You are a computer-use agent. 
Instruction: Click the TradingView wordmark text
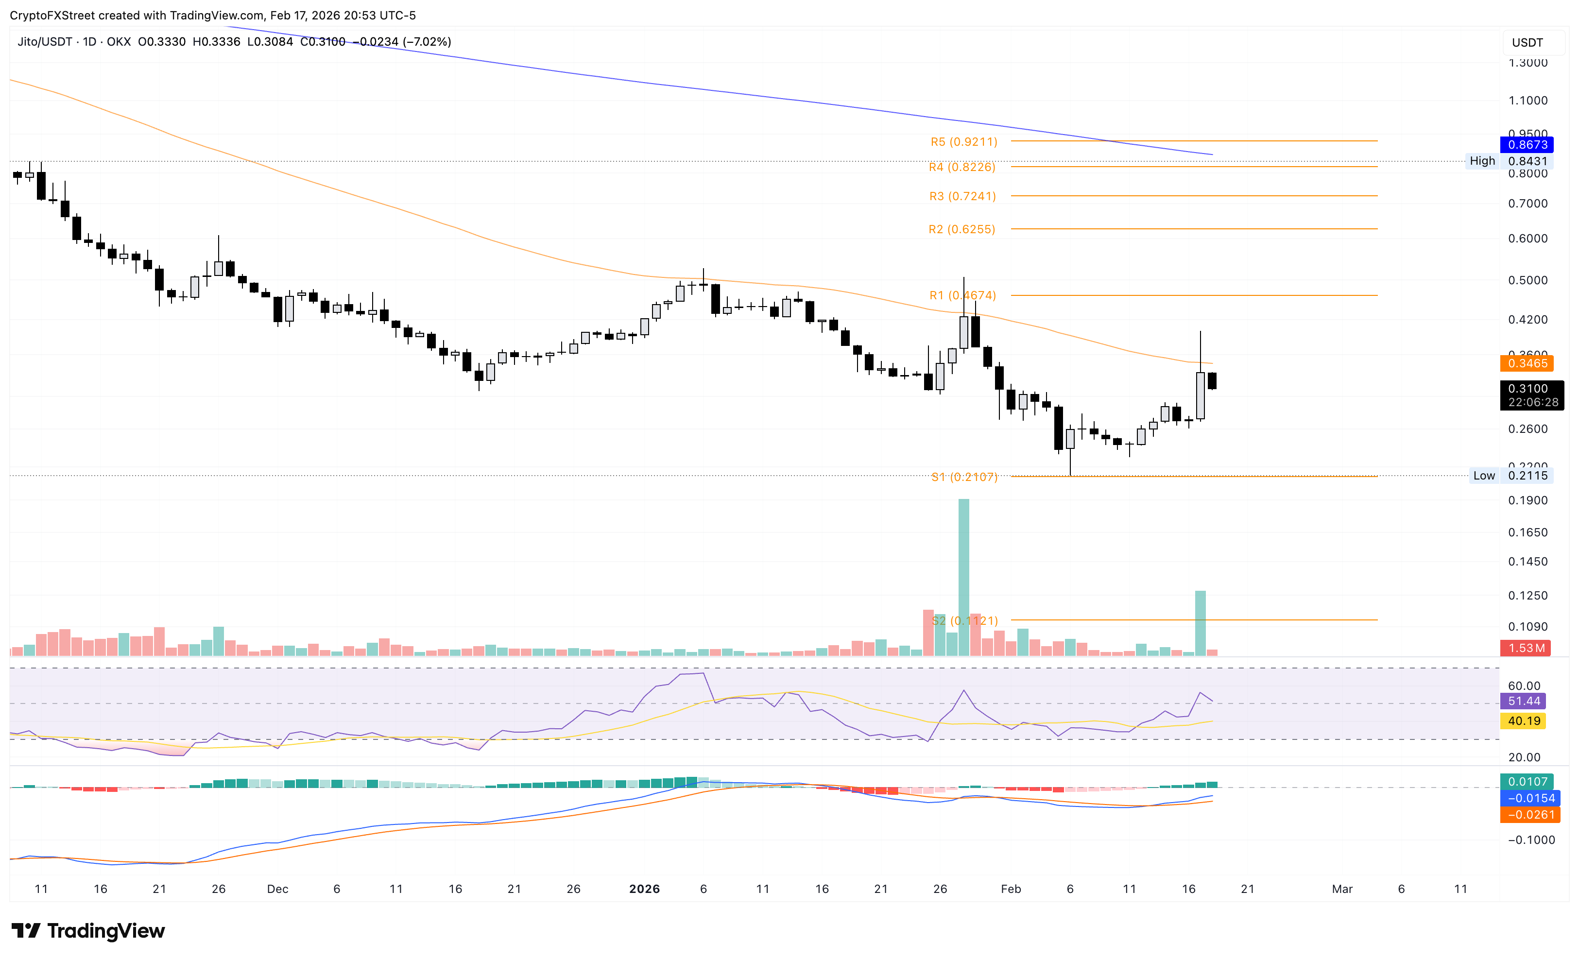(106, 930)
